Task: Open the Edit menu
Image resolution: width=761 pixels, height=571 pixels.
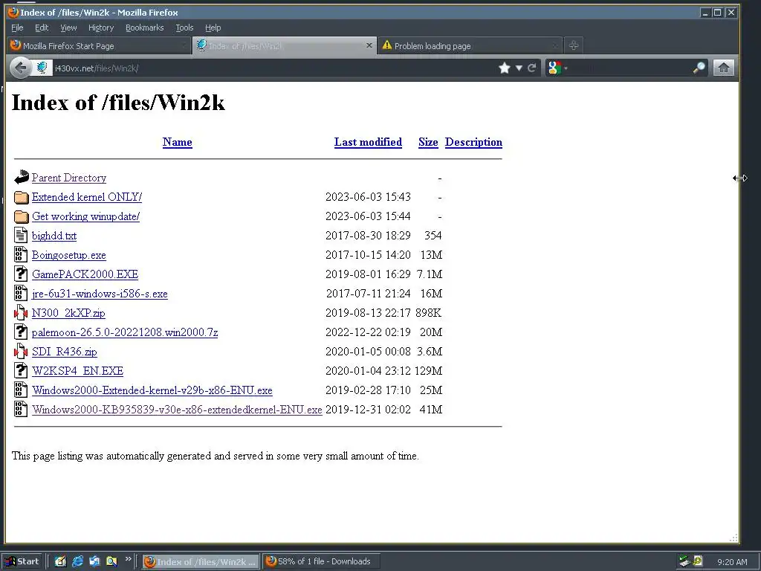Action: [x=42, y=28]
